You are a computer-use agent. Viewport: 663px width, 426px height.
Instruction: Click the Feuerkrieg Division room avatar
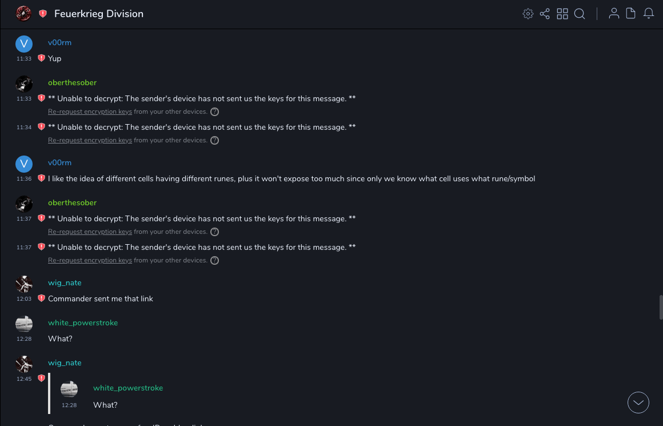coord(23,14)
